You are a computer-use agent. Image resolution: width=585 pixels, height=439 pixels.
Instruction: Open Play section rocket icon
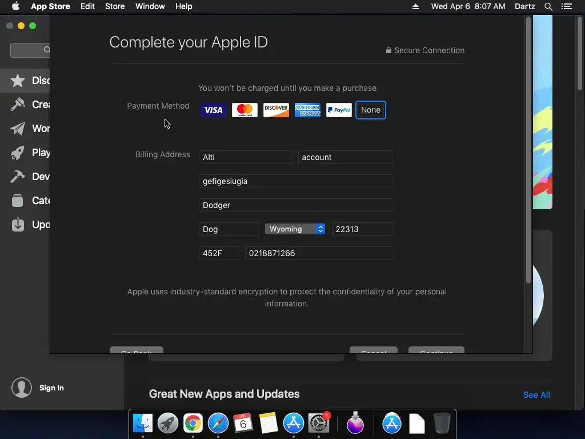[x=18, y=152]
